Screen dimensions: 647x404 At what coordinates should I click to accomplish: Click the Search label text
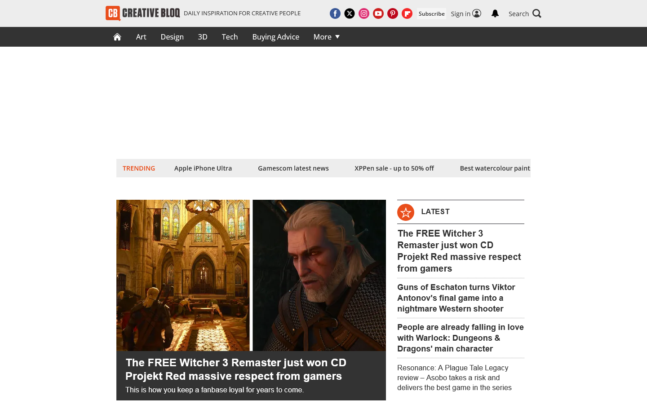[x=518, y=14]
